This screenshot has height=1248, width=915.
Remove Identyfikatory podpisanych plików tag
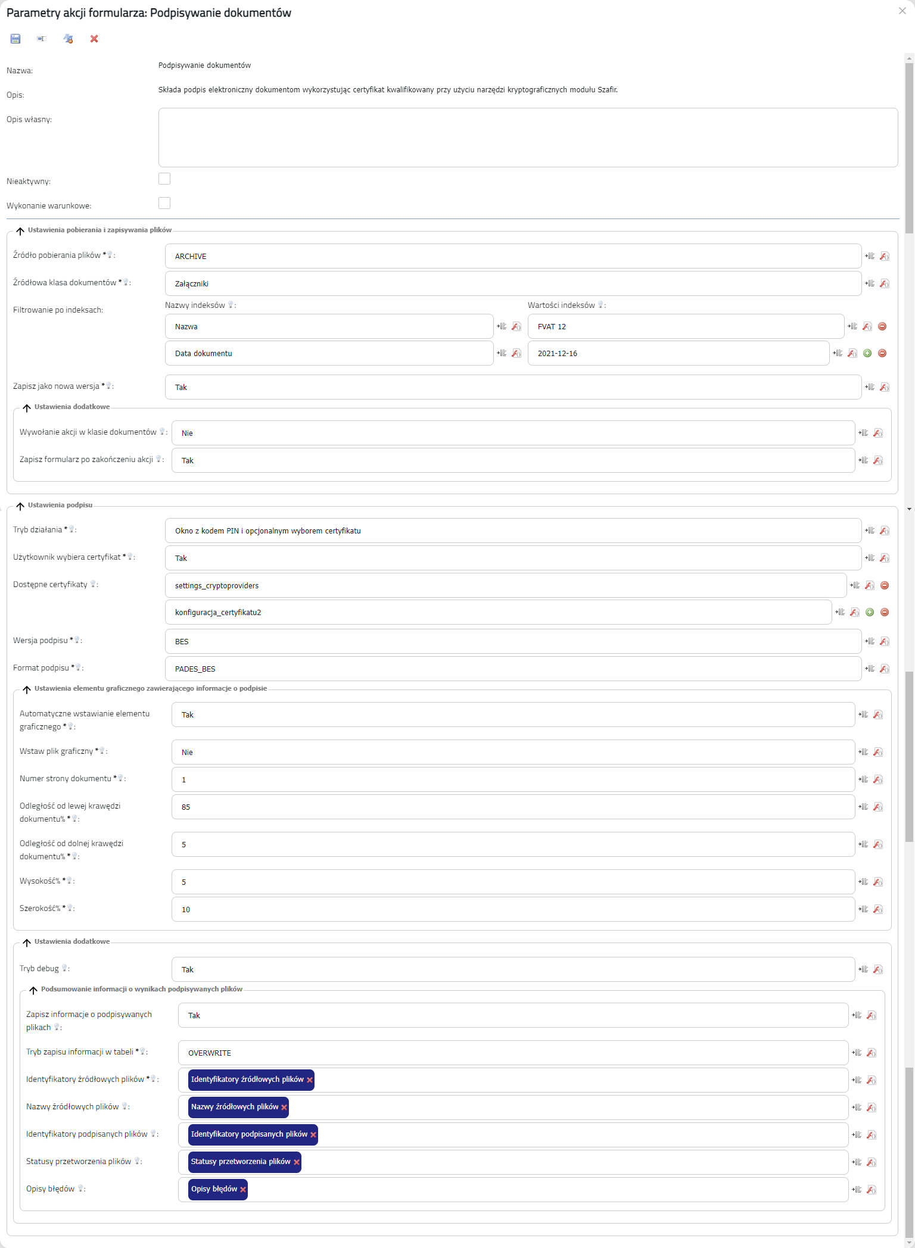click(x=313, y=1135)
